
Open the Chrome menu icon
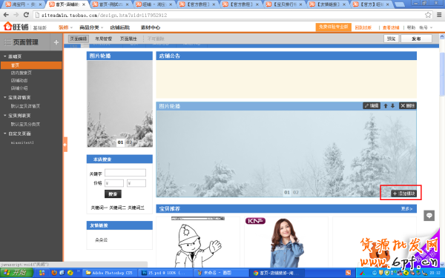[439, 15]
